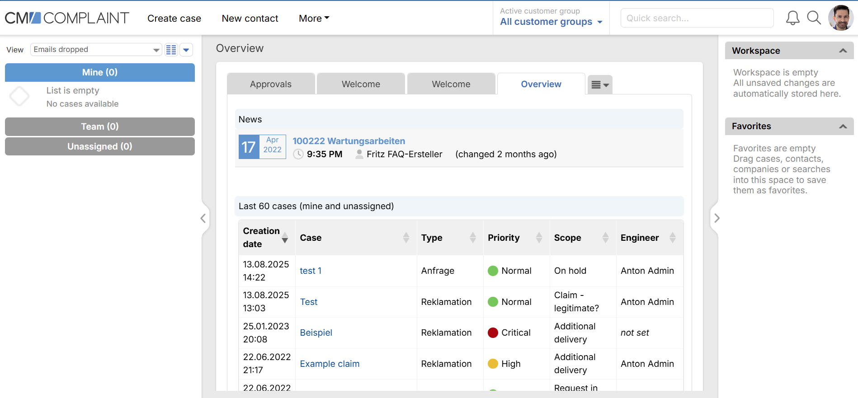
Task: Click the red Critical priority dot
Action: click(493, 332)
